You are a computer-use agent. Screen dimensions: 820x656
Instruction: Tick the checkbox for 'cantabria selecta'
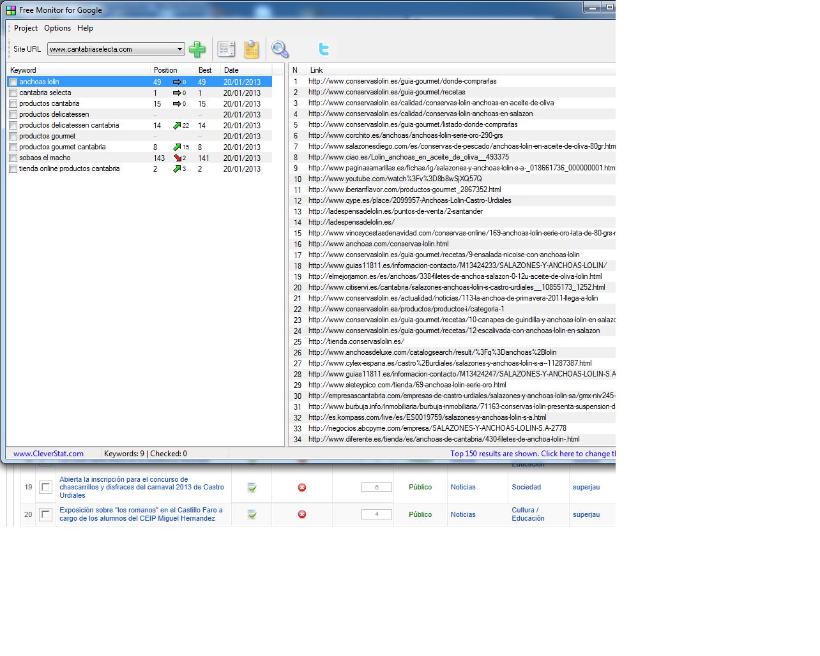[13, 93]
